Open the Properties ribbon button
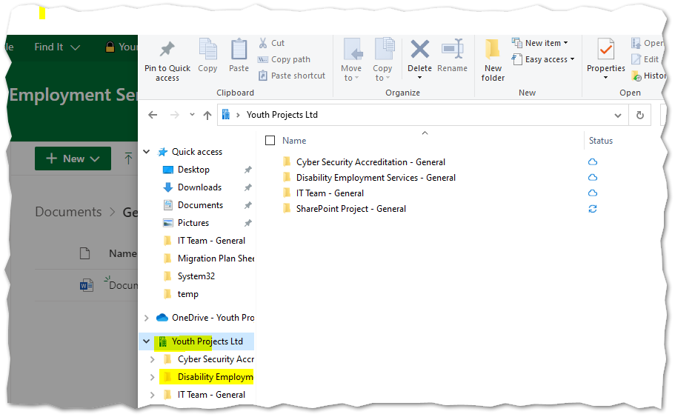 point(605,59)
